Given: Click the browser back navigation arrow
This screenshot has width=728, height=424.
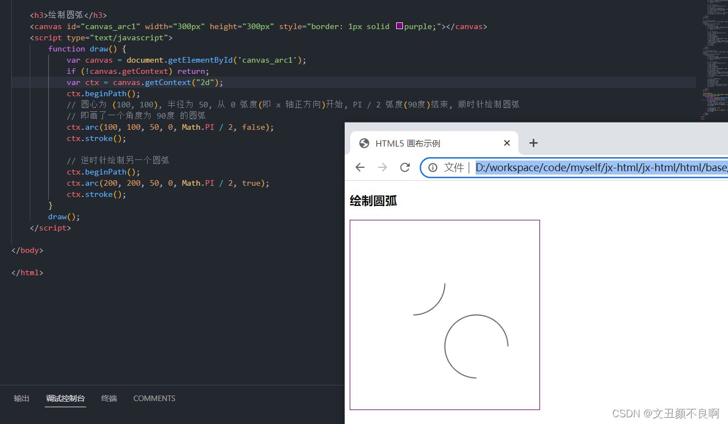Looking at the screenshot, I should 360,167.
